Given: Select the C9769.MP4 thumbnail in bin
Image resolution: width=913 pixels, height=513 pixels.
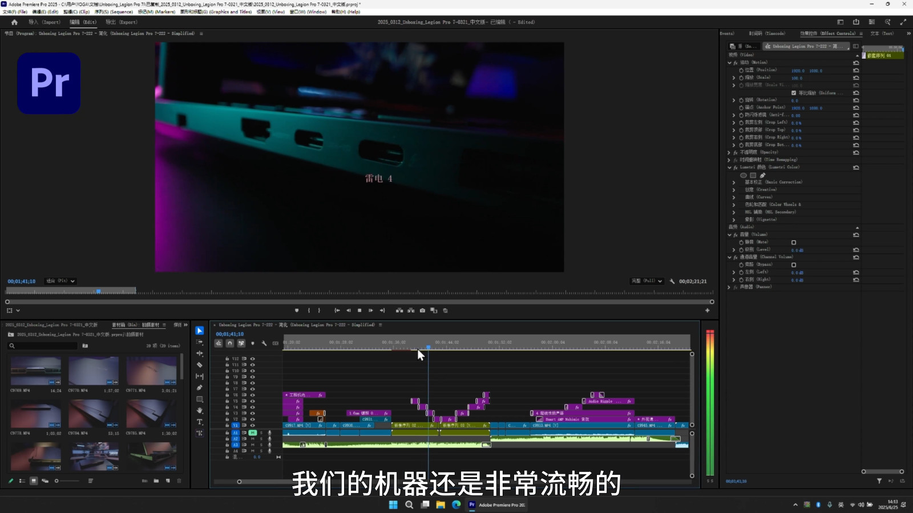Looking at the screenshot, I should (x=36, y=370).
